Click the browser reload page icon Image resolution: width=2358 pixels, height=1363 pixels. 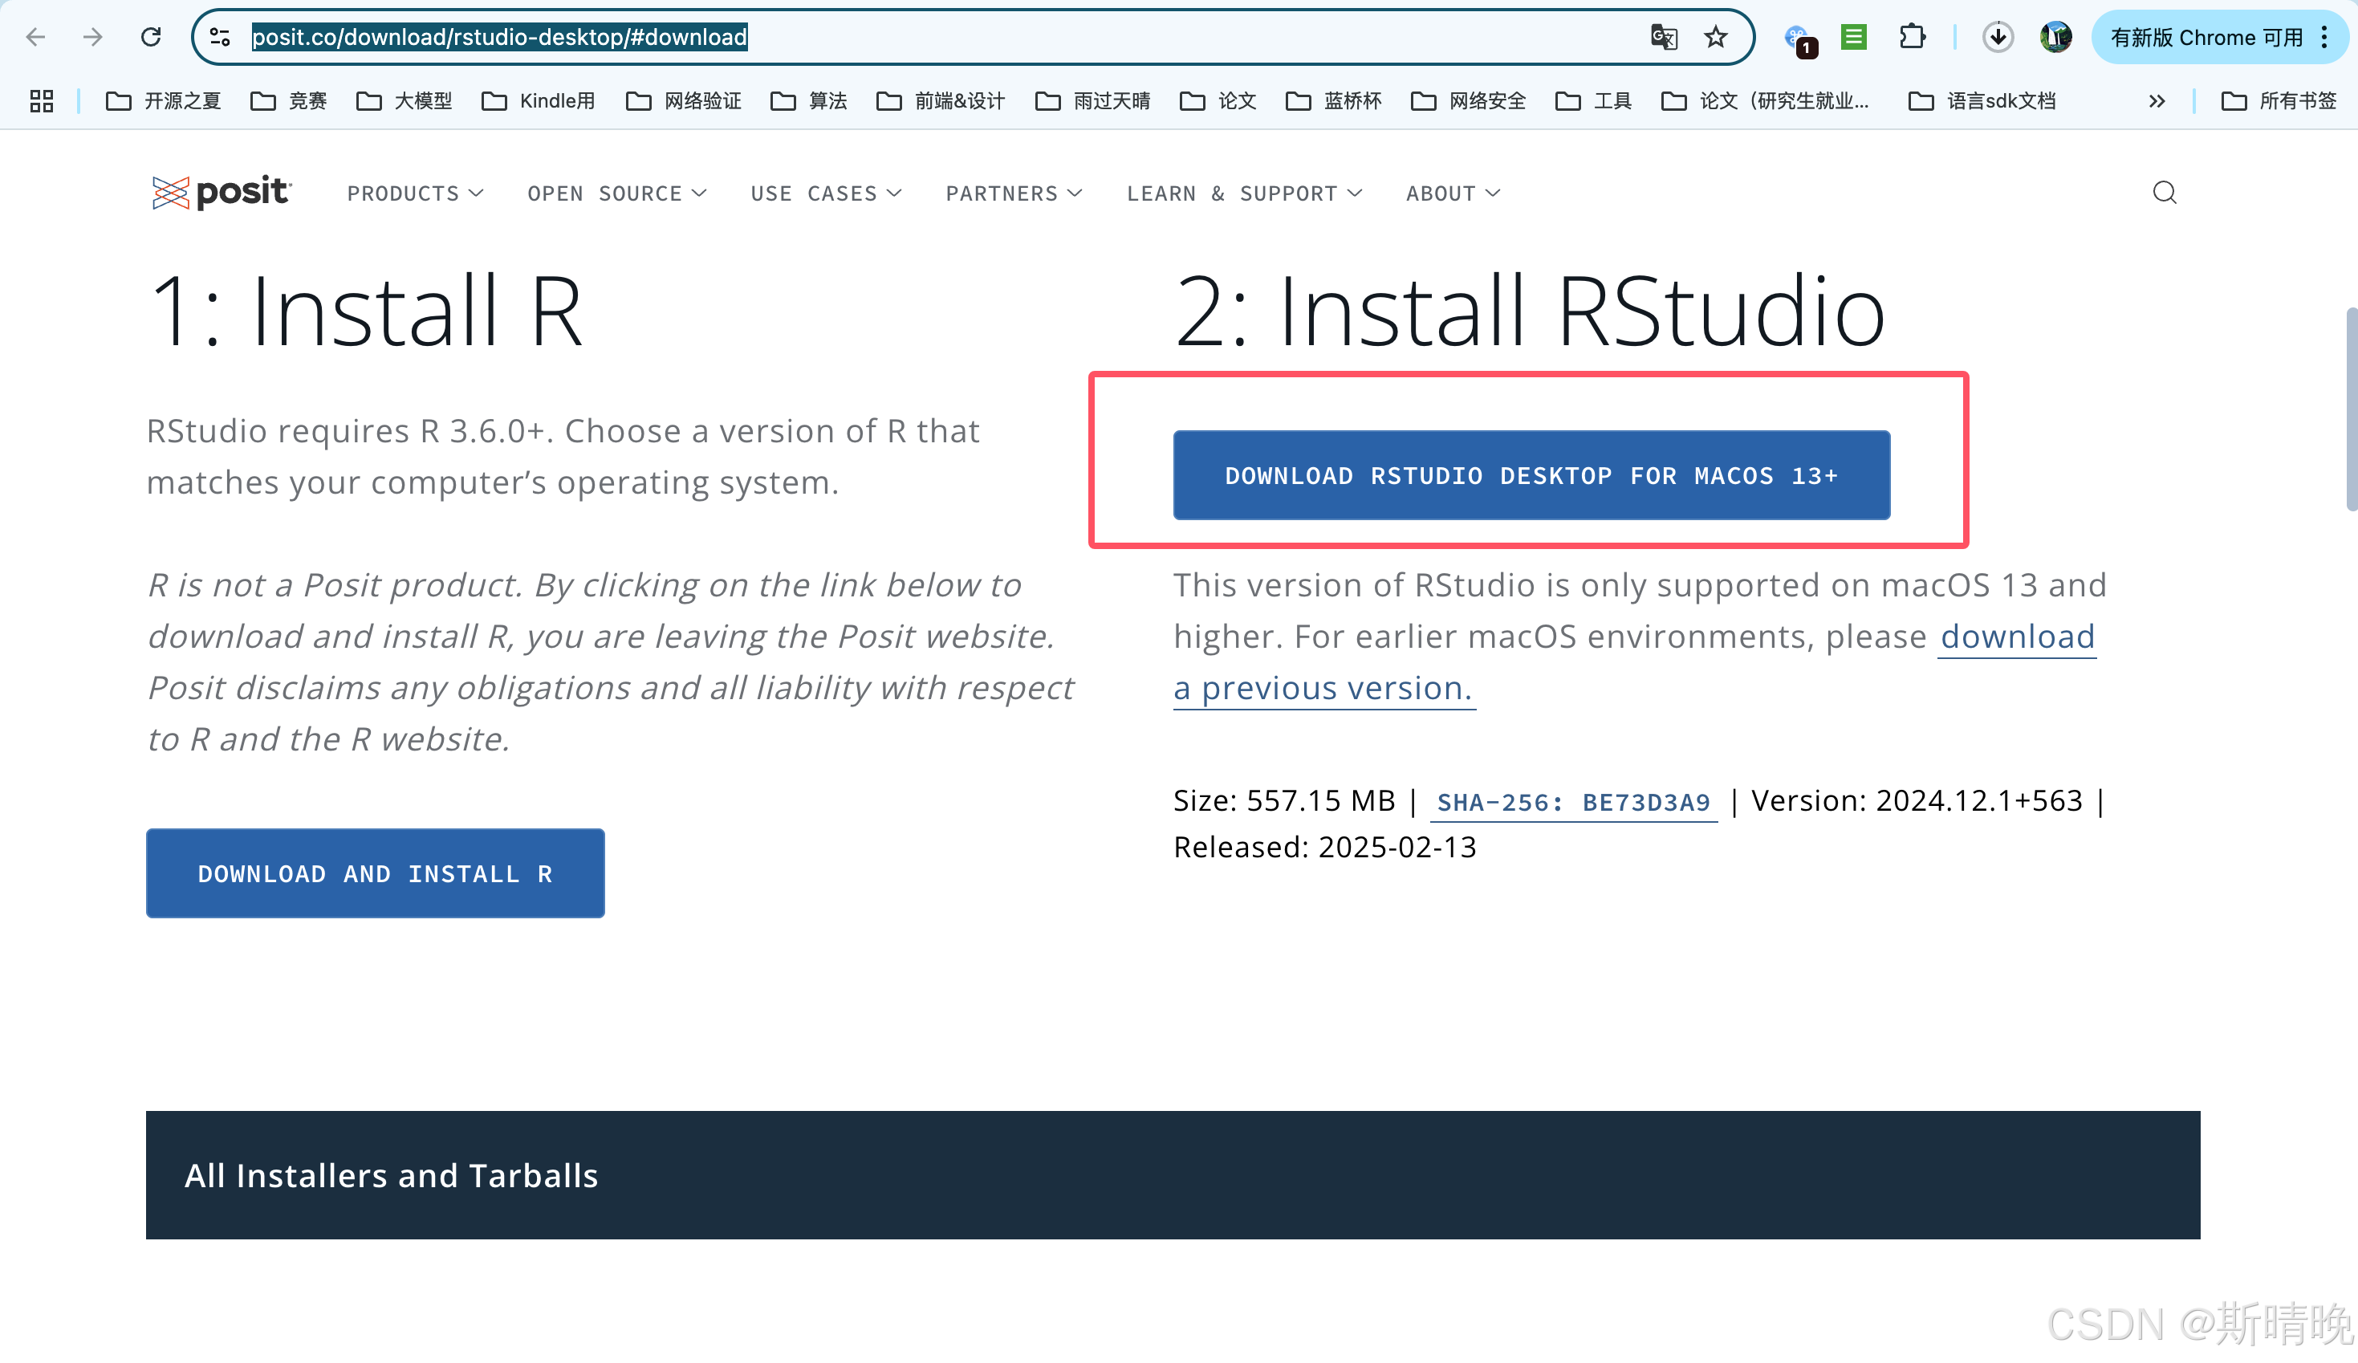[x=151, y=36]
